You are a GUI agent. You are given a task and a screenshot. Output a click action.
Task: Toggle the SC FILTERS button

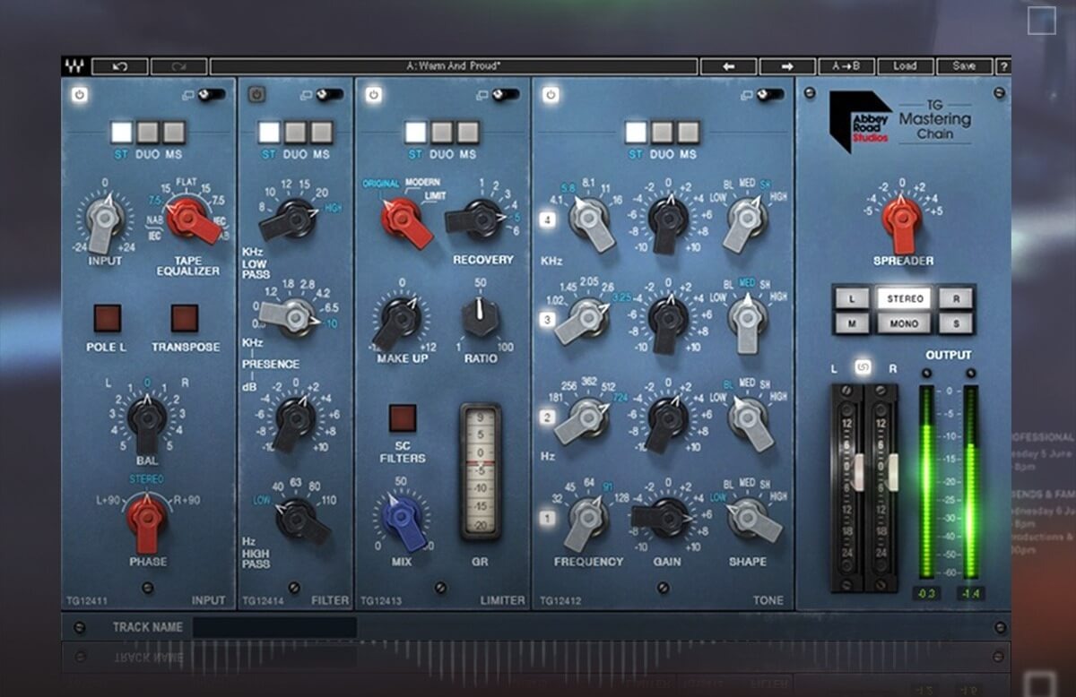click(403, 418)
